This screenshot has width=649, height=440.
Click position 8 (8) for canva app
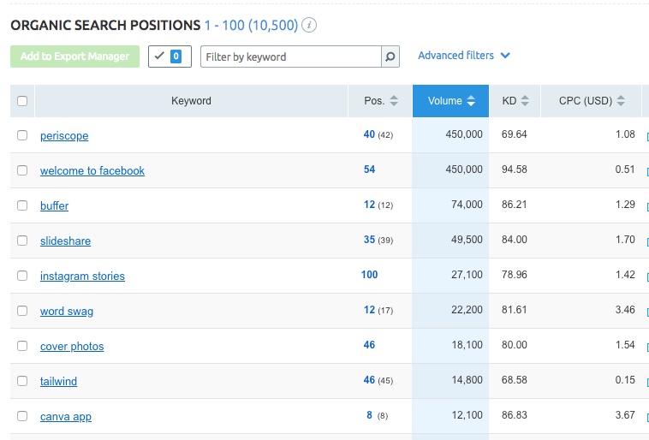pyautogui.click(x=377, y=415)
